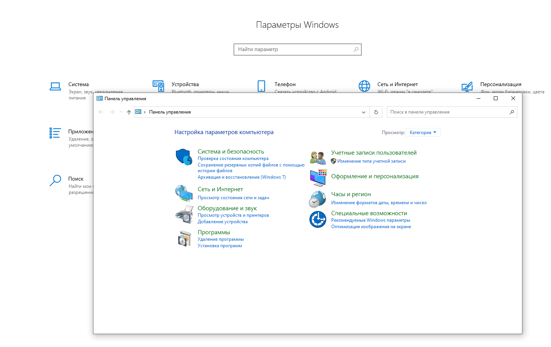The image size is (551, 347).
Task: Click the Hardware and Sound printer icon
Action: click(184, 214)
